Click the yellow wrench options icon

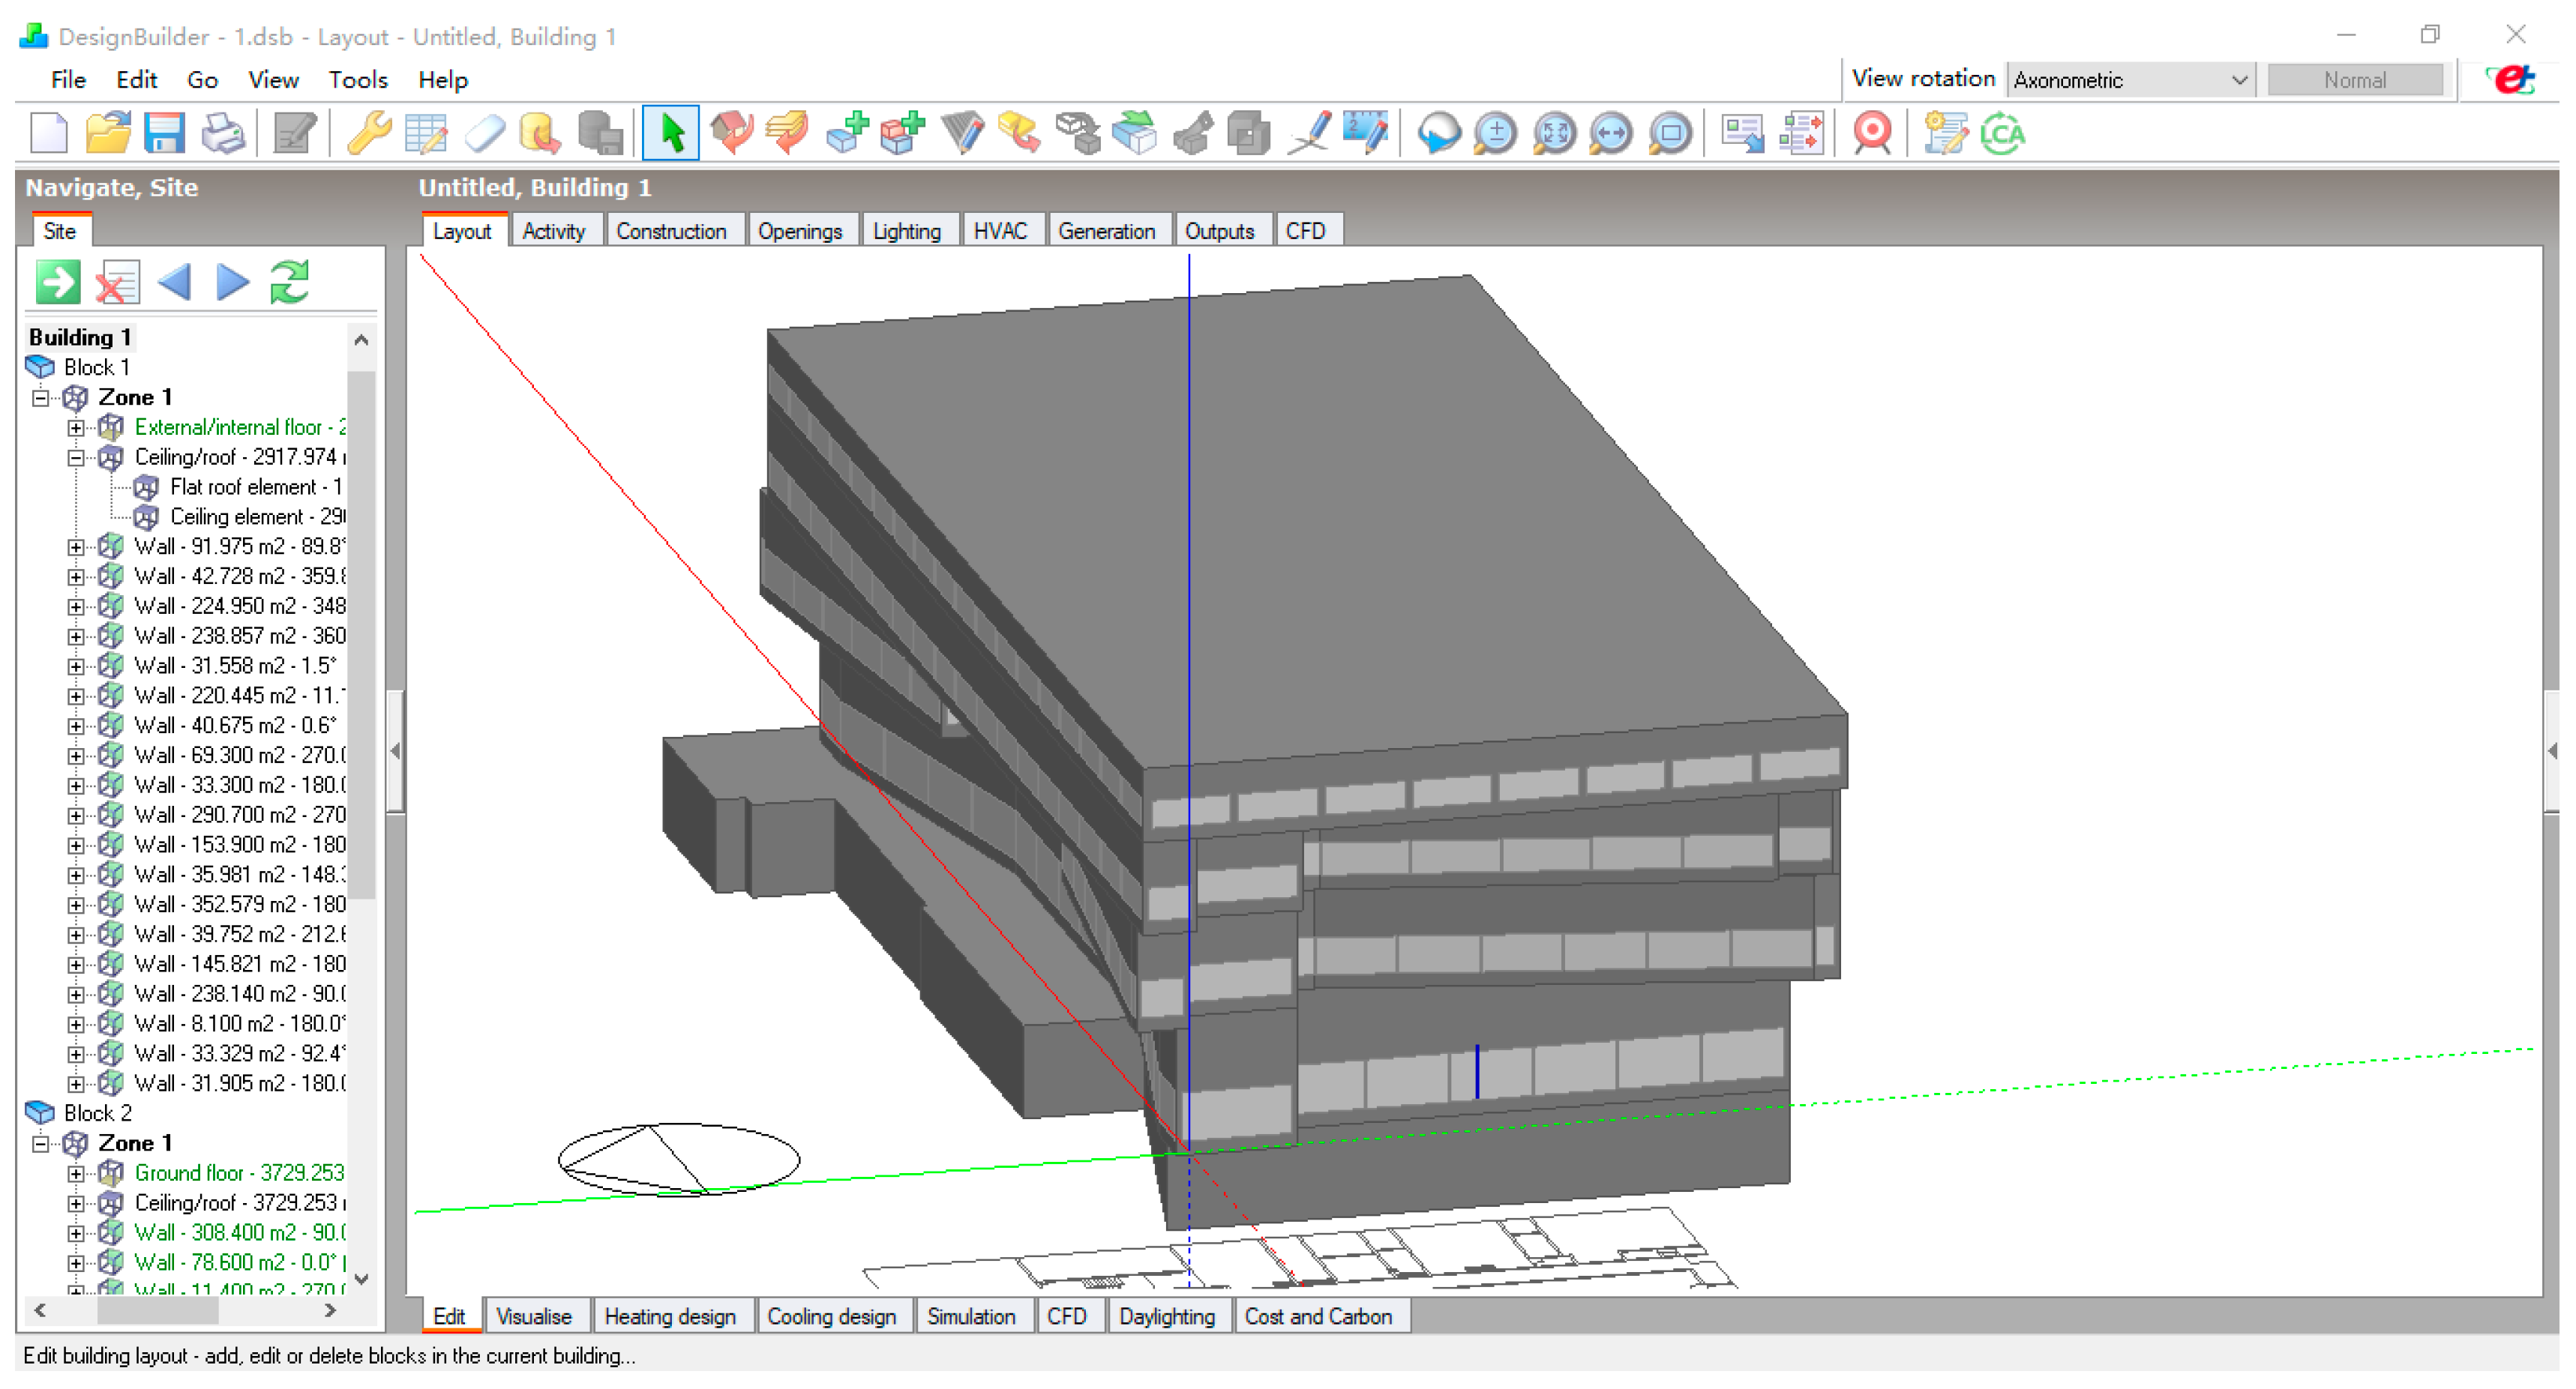click(x=369, y=133)
